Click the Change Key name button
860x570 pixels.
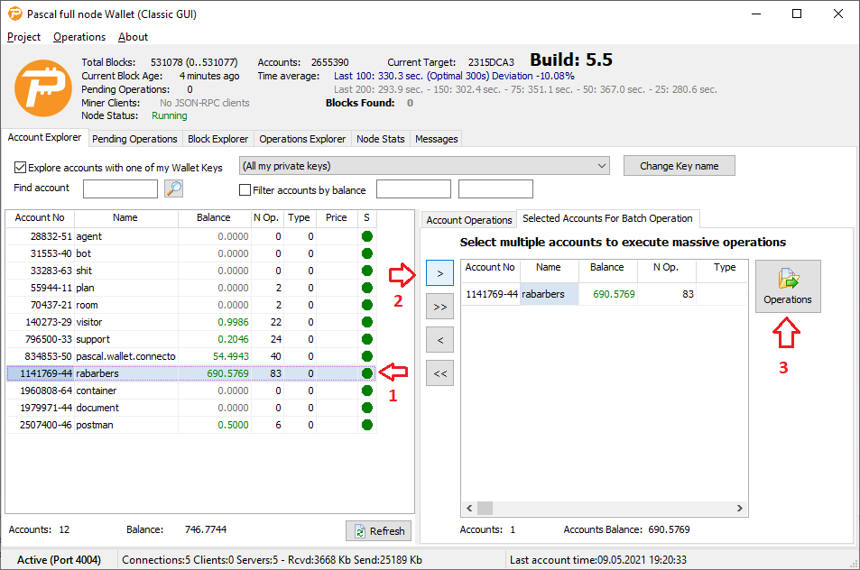click(679, 166)
